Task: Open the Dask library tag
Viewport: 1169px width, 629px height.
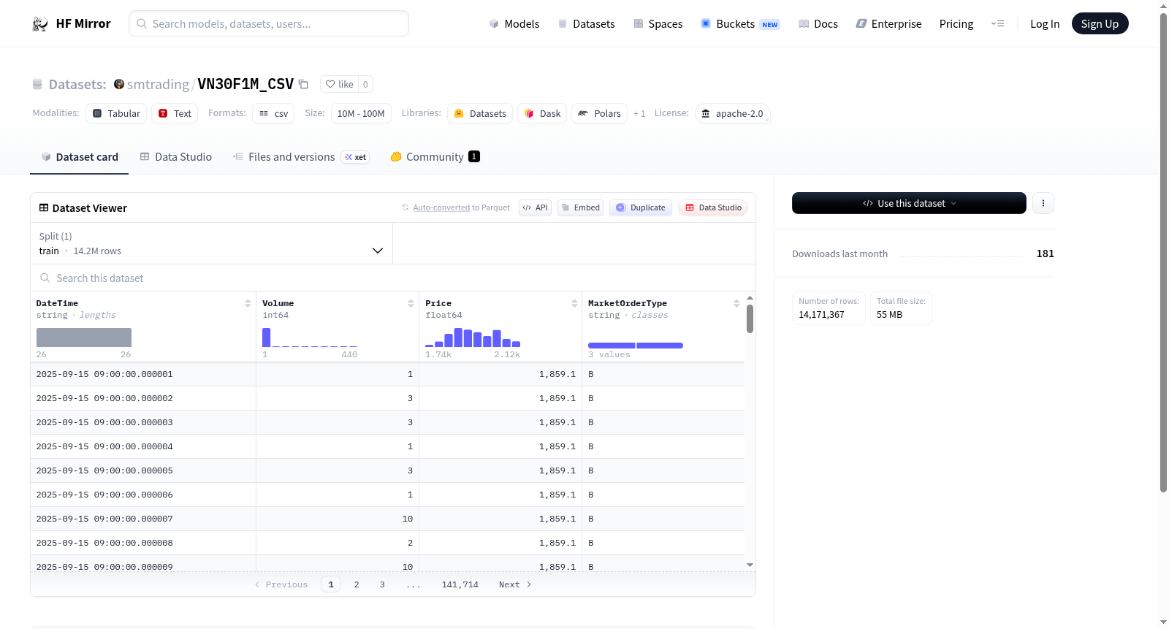Action: click(x=542, y=113)
